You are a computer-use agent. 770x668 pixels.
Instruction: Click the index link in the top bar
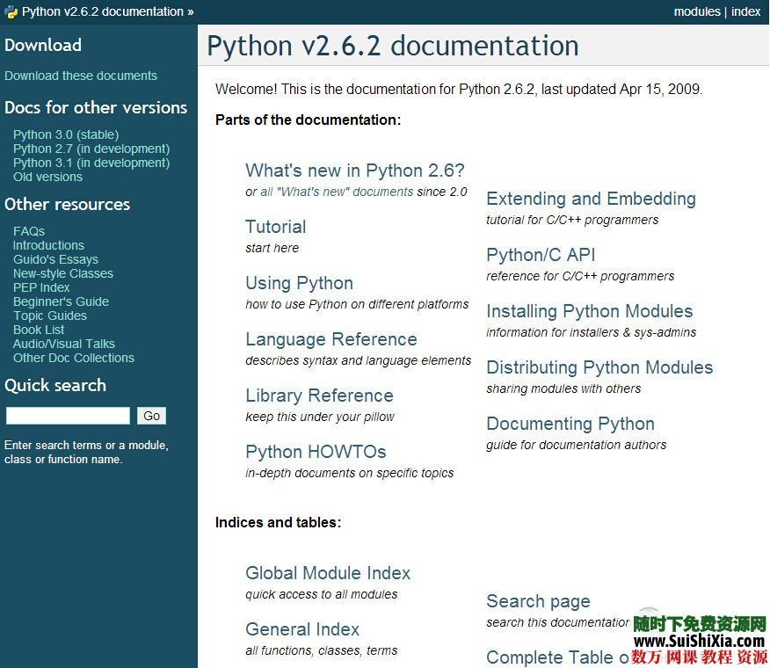[746, 11]
